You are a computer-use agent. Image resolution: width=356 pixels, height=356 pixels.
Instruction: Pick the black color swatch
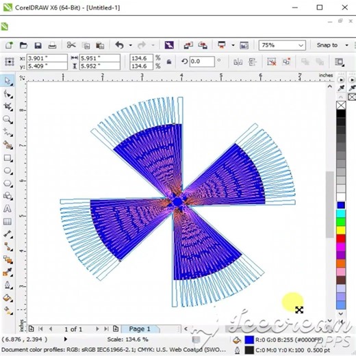point(341,114)
